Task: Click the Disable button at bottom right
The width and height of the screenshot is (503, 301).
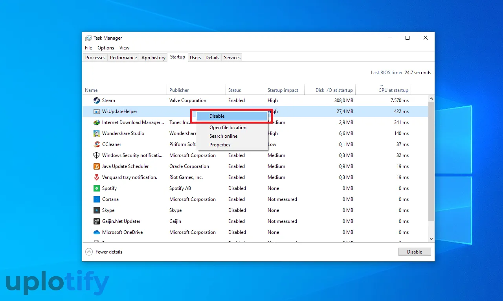Action: [x=415, y=252]
